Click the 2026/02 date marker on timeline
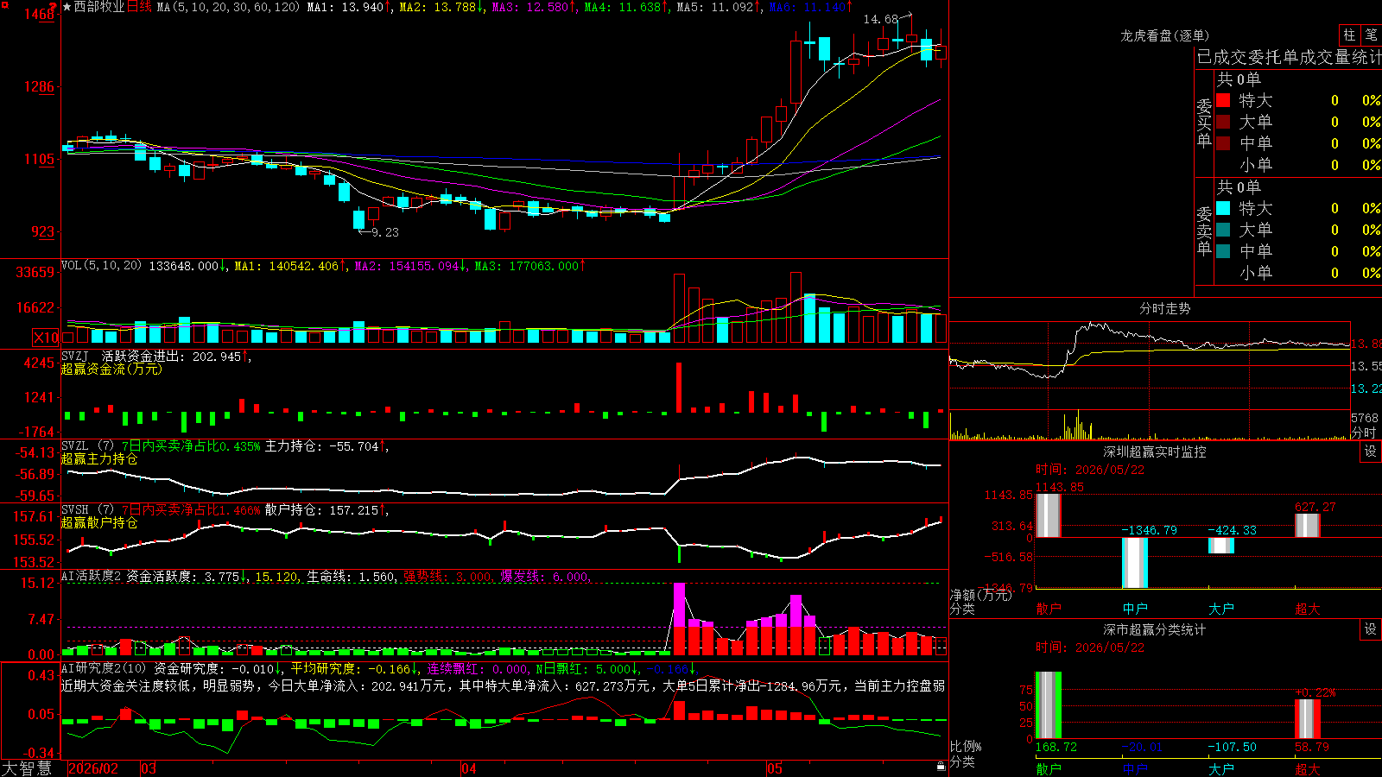The image size is (1382, 777). point(93,768)
